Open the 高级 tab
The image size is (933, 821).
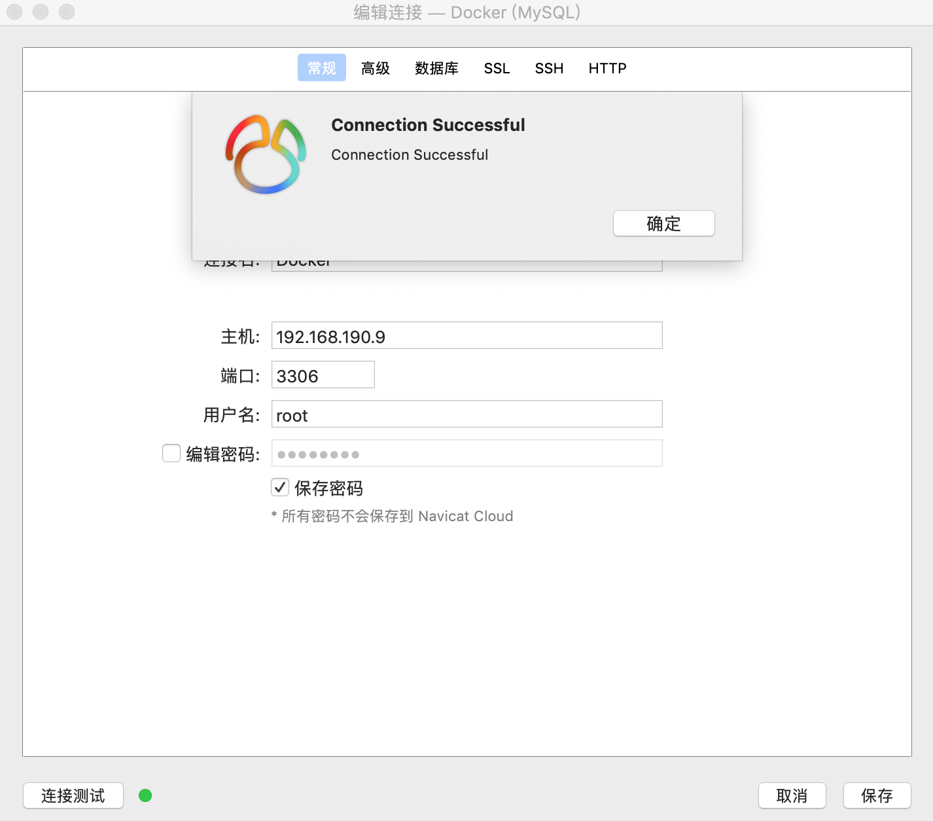pos(376,68)
